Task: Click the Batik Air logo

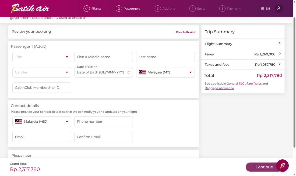Action: (x=30, y=9)
